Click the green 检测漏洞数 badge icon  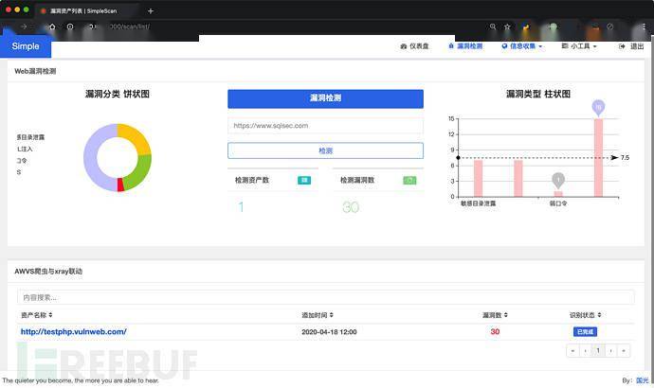point(409,180)
